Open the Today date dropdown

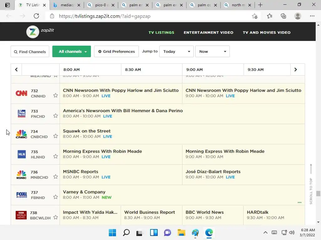[x=176, y=52]
